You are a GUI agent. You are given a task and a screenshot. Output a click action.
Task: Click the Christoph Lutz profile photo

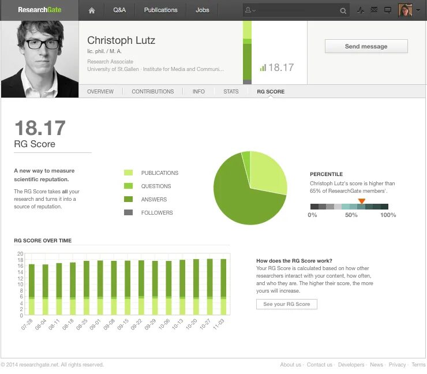coord(40,59)
